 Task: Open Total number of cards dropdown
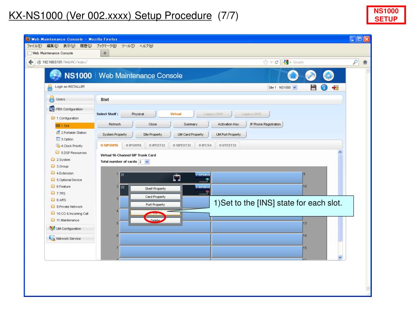pyautogui.click(x=144, y=162)
